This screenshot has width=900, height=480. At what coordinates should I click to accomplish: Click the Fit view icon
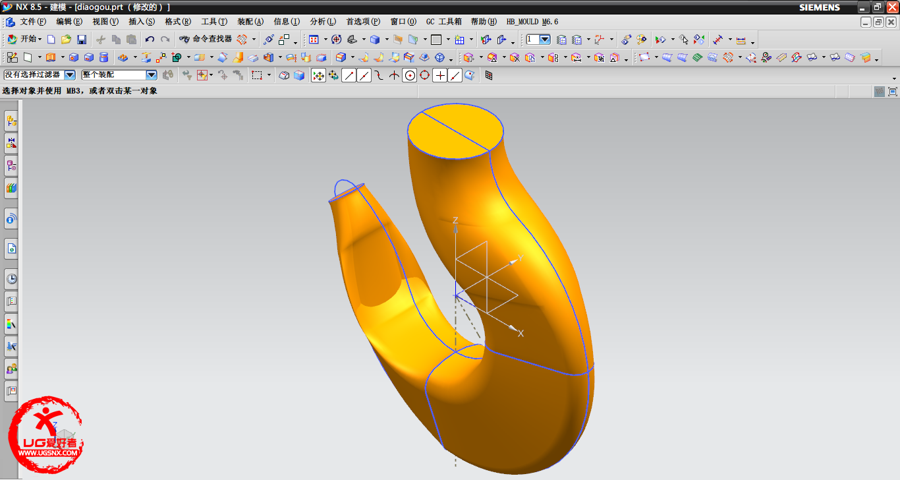click(314, 40)
